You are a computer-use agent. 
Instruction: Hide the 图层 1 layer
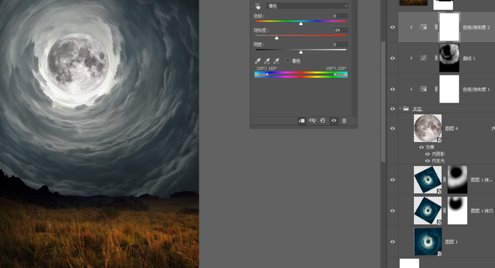coord(392,241)
